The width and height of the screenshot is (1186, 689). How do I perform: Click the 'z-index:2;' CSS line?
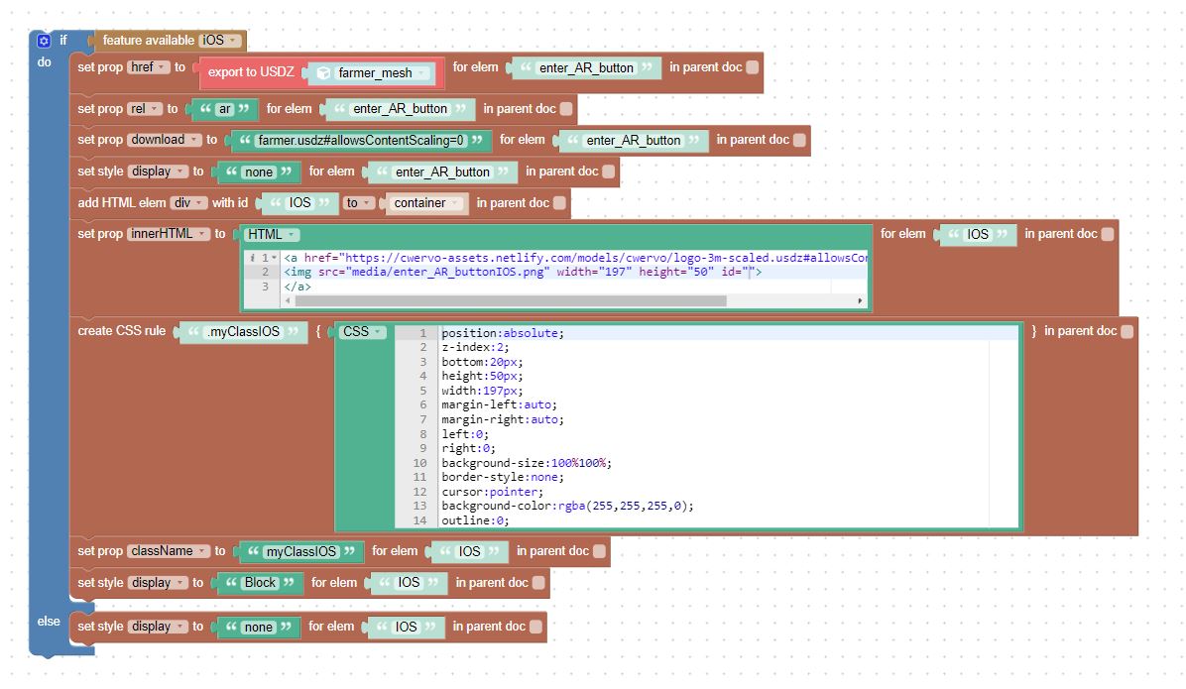tap(475, 347)
